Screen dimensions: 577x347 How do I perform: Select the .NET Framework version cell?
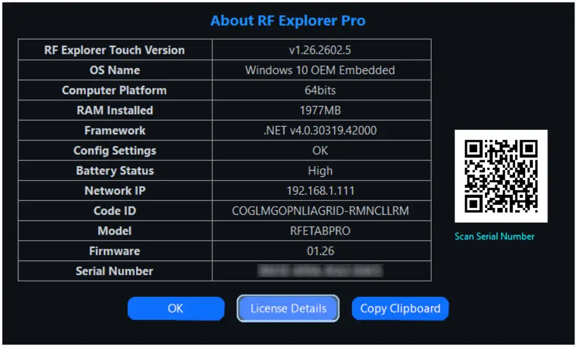click(x=320, y=131)
